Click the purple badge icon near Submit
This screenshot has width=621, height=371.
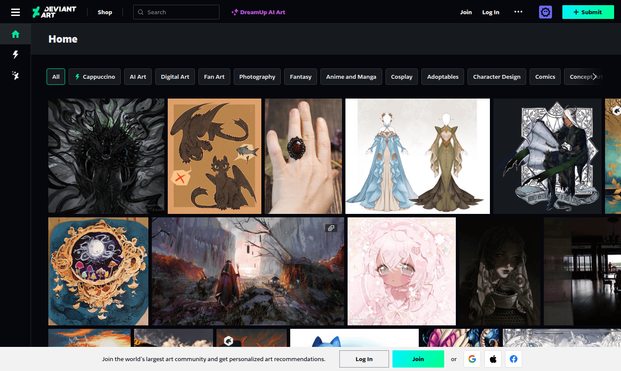point(545,12)
